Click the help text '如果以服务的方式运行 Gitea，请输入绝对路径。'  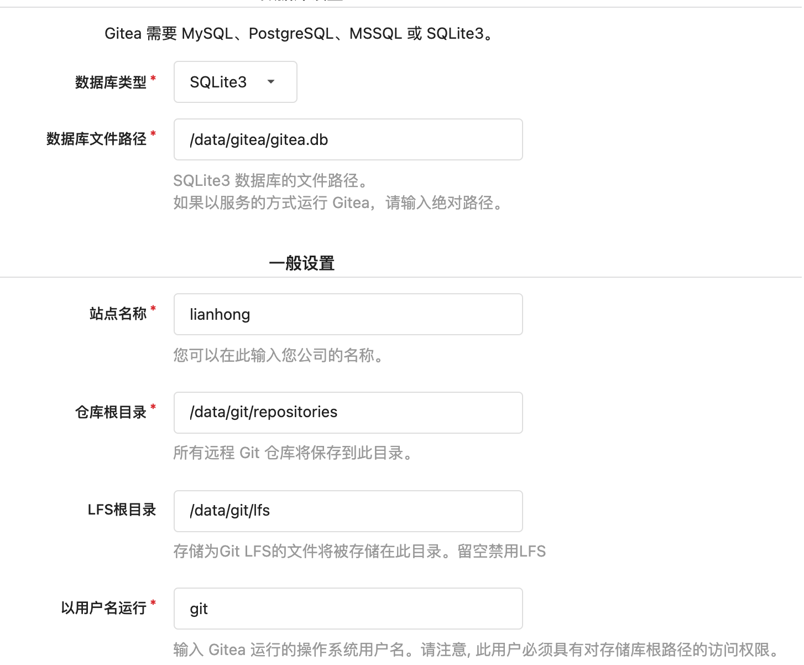point(338,202)
